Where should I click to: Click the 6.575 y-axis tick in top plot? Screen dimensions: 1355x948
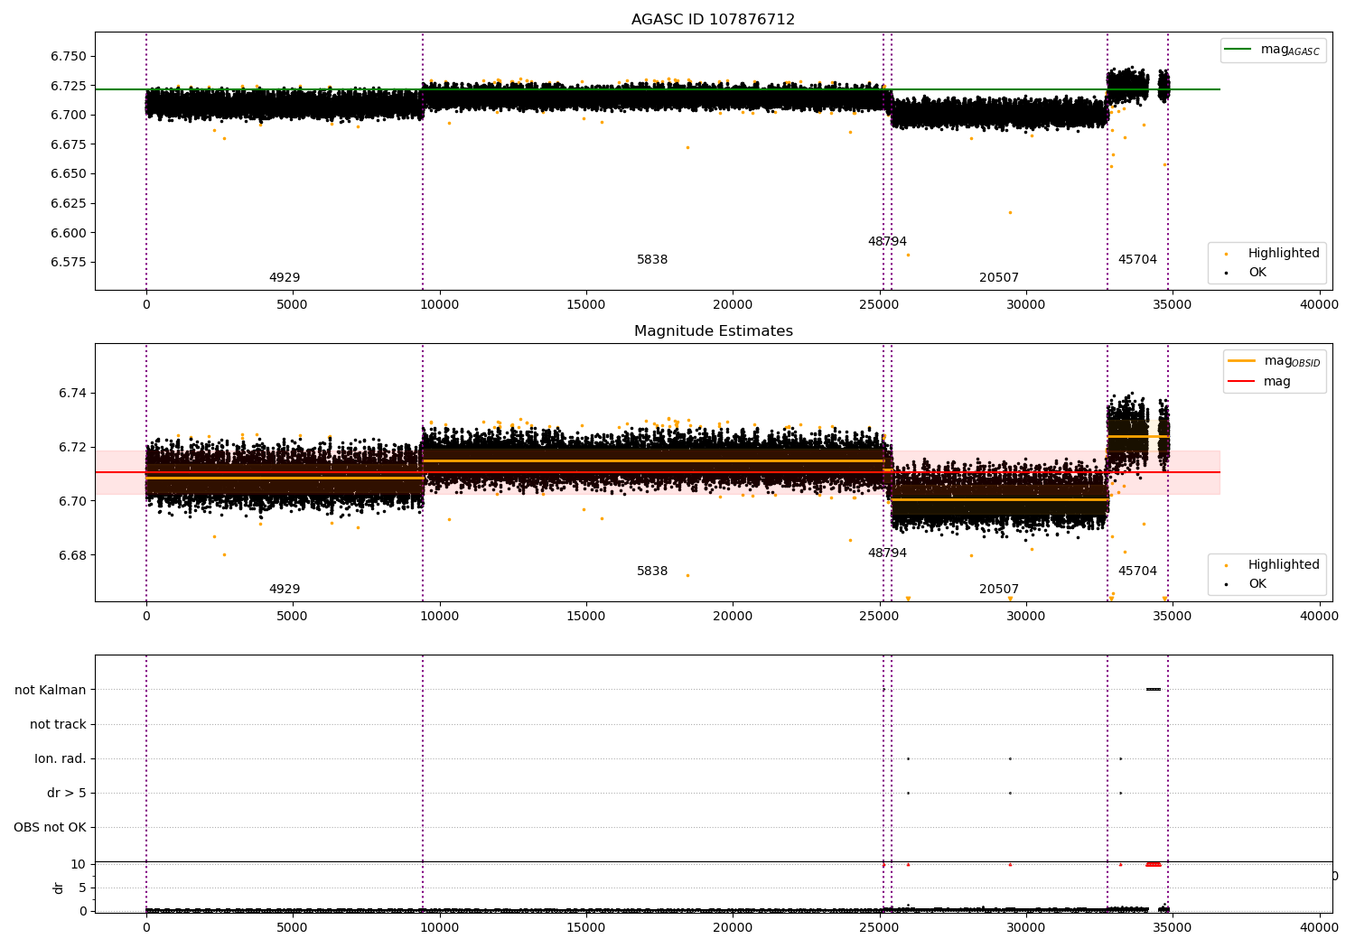(69, 262)
